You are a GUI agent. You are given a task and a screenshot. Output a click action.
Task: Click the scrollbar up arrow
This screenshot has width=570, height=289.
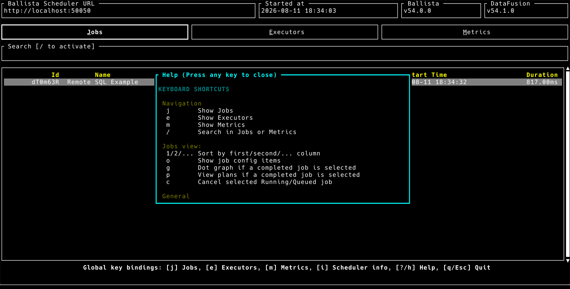(x=568, y=68)
